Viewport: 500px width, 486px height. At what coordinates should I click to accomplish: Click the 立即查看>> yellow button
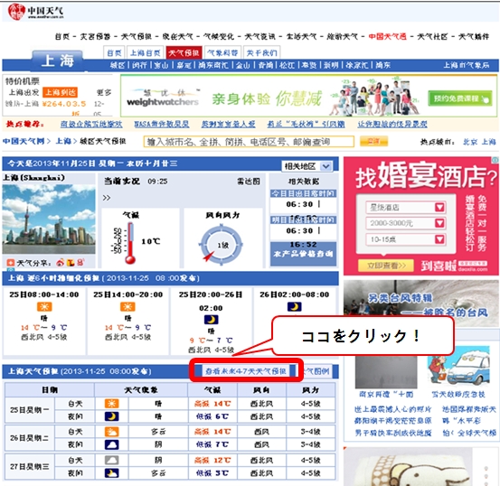click(386, 266)
